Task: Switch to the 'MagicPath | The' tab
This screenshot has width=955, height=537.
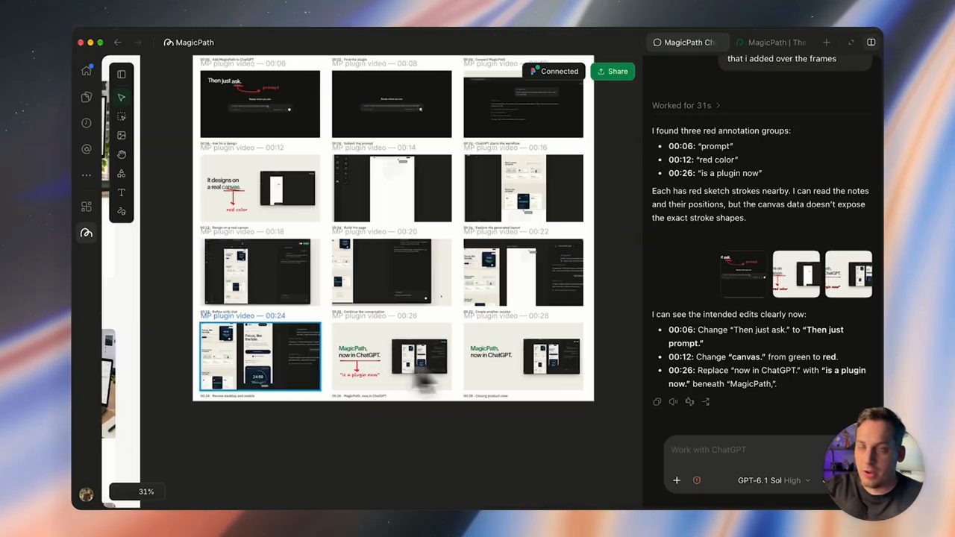Action: click(771, 43)
